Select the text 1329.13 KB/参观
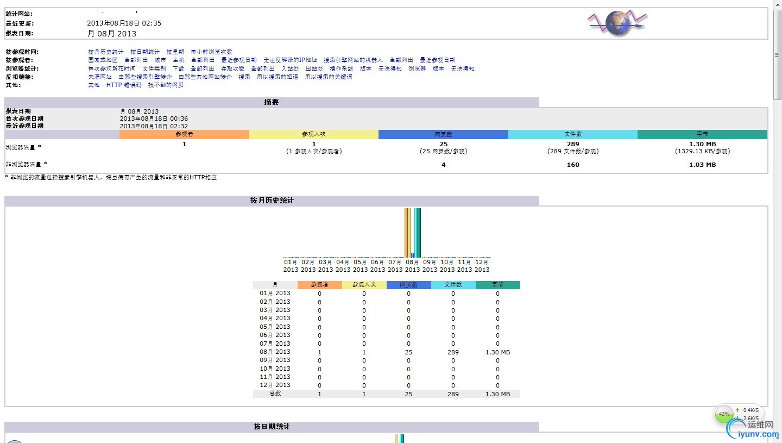The image size is (782, 443). [703, 152]
